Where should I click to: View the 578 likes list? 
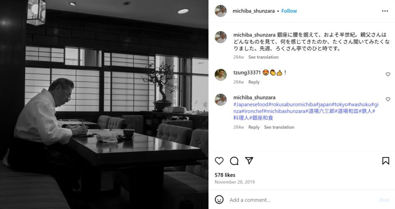pos(225,175)
